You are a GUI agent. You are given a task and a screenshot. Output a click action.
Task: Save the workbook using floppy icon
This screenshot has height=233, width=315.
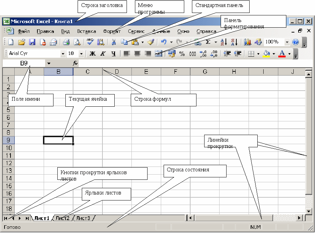point(32,42)
